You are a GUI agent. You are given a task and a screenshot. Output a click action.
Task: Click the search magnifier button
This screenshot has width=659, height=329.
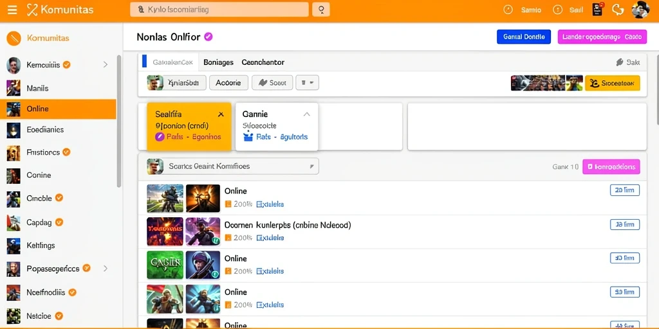click(321, 9)
